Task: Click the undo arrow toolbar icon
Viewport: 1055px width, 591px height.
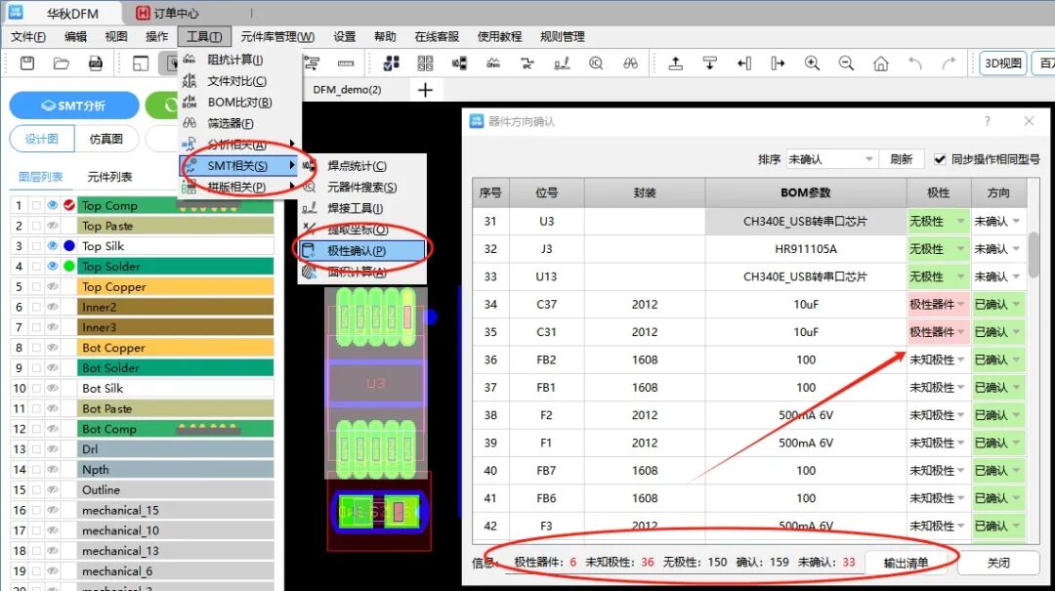Action: [914, 63]
